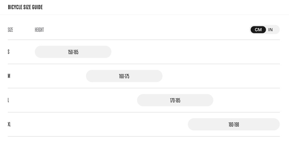The image size is (289, 152).
Task: Click the 160-175 text for size M
Action: pyautogui.click(x=124, y=76)
